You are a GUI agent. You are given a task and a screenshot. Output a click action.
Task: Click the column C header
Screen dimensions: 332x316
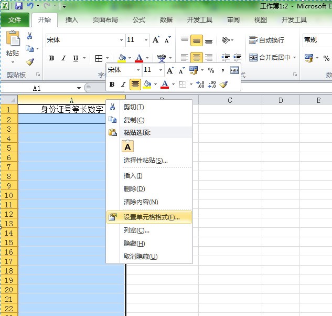tap(230, 100)
